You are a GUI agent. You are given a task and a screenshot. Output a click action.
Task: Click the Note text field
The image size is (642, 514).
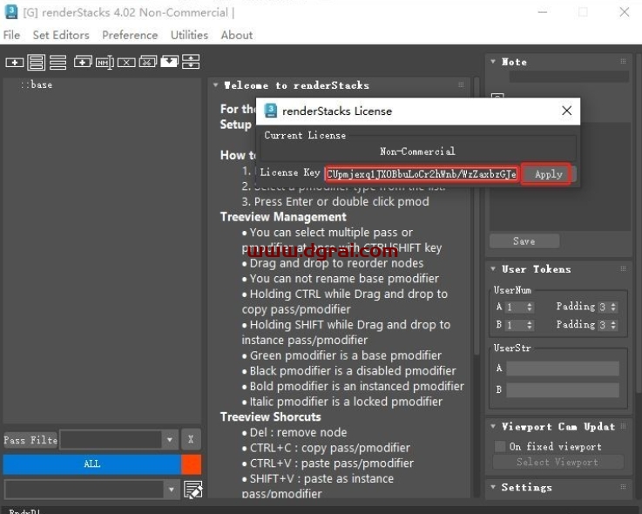569,76
